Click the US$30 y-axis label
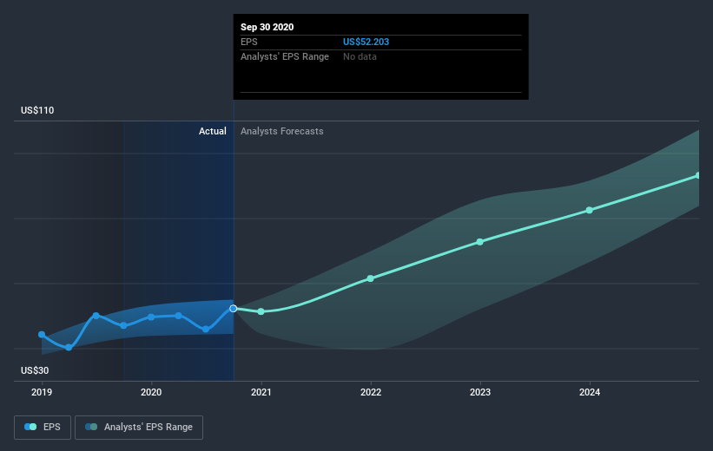Screen dimensions: 713x451 click(35, 370)
